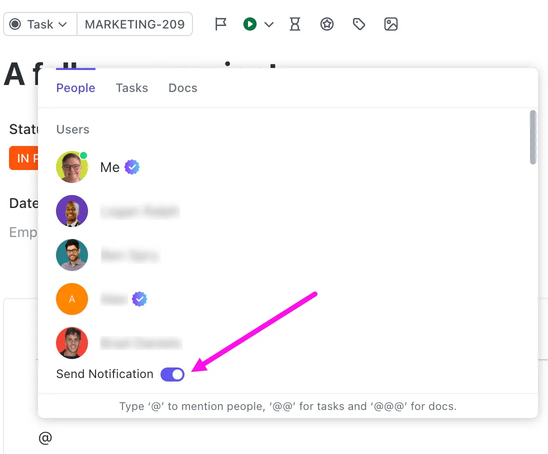This screenshot has height=454, width=548.
Task: Click the MARKETING-209 task ID
Action: 134,24
